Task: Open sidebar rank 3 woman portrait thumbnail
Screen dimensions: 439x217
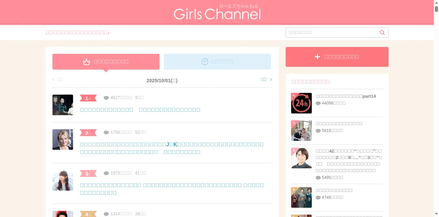Action: 301,158
